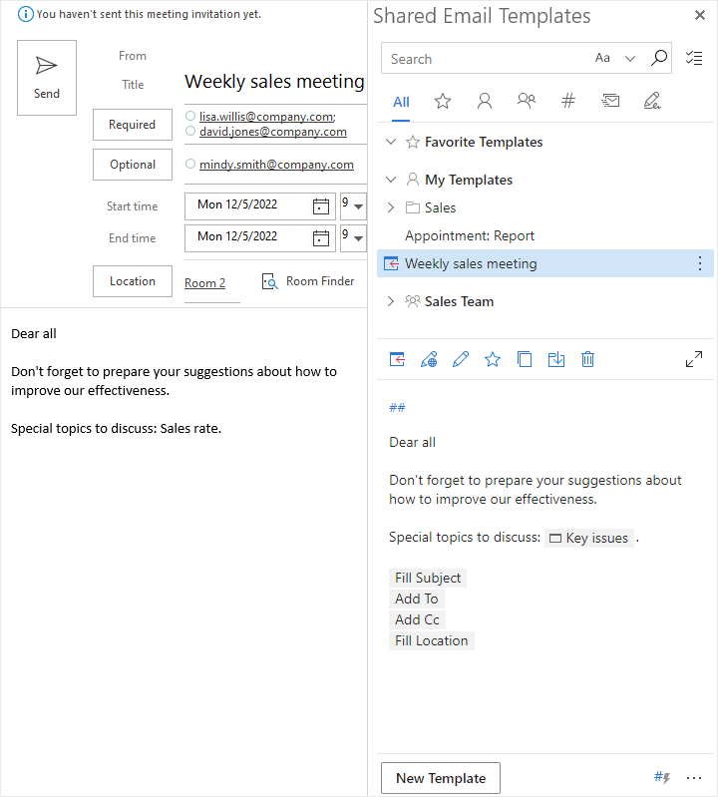This screenshot has width=718, height=797.
Task: Click the Add To macro
Action: tap(417, 598)
